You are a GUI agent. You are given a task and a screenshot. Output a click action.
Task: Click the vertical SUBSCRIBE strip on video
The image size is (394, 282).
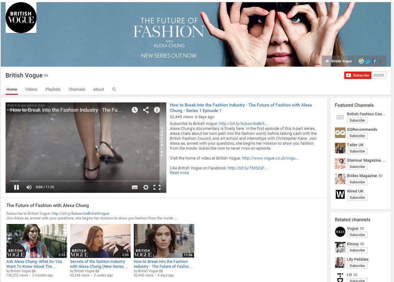(162, 142)
